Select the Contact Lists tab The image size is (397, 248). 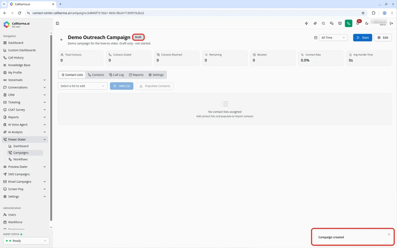[x=72, y=75]
